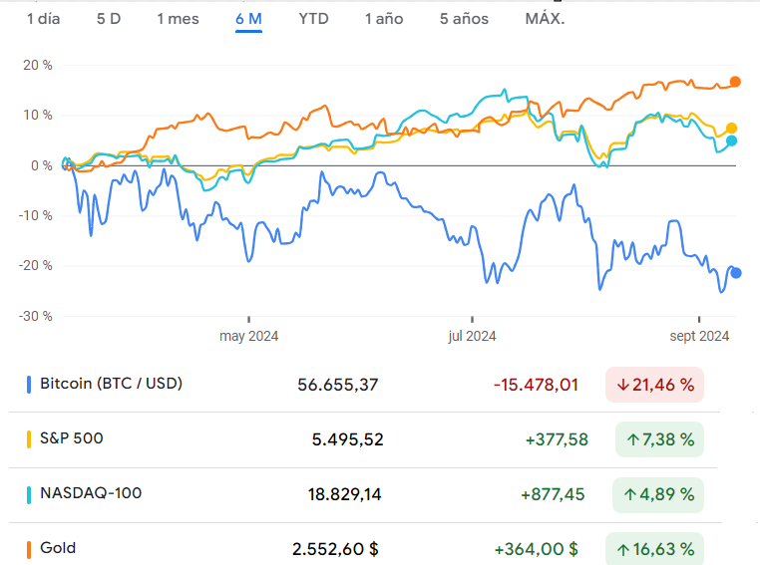Click the NASDAQ-100 row label
This screenshot has height=565, width=760.
[x=85, y=492]
